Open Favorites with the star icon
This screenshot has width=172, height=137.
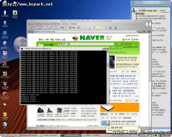71,28
